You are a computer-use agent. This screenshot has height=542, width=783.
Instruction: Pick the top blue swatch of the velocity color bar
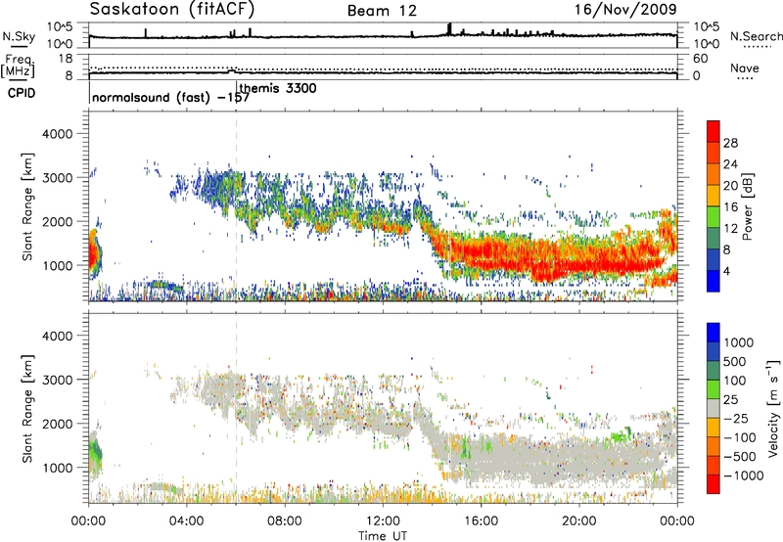click(x=714, y=333)
